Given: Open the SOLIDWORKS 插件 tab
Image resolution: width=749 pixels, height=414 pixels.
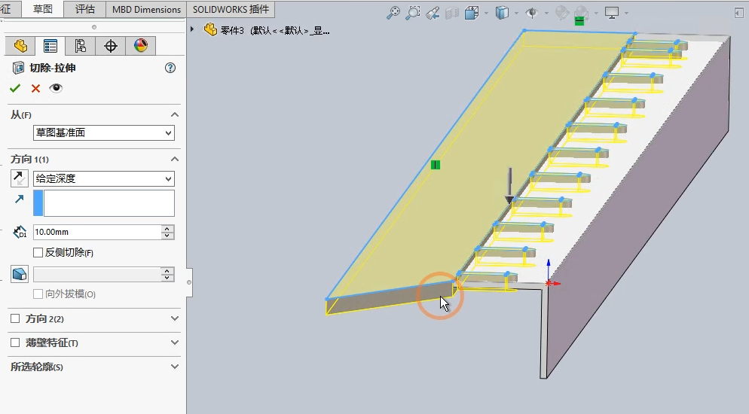Looking at the screenshot, I should point(230,9).
